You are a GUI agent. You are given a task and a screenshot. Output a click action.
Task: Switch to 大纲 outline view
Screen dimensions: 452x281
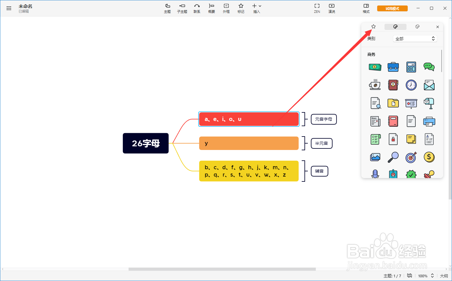tap(444, 276)
